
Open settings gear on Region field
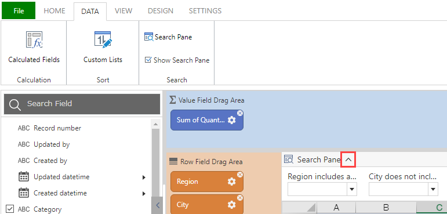point(231,182)
